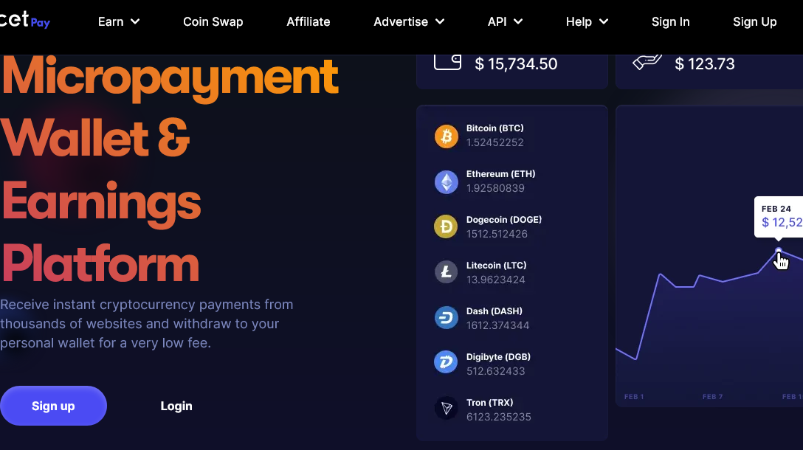Viewport: 803px width, 450px height.
Task: Open the Help menu label
Action: [579, 21]
